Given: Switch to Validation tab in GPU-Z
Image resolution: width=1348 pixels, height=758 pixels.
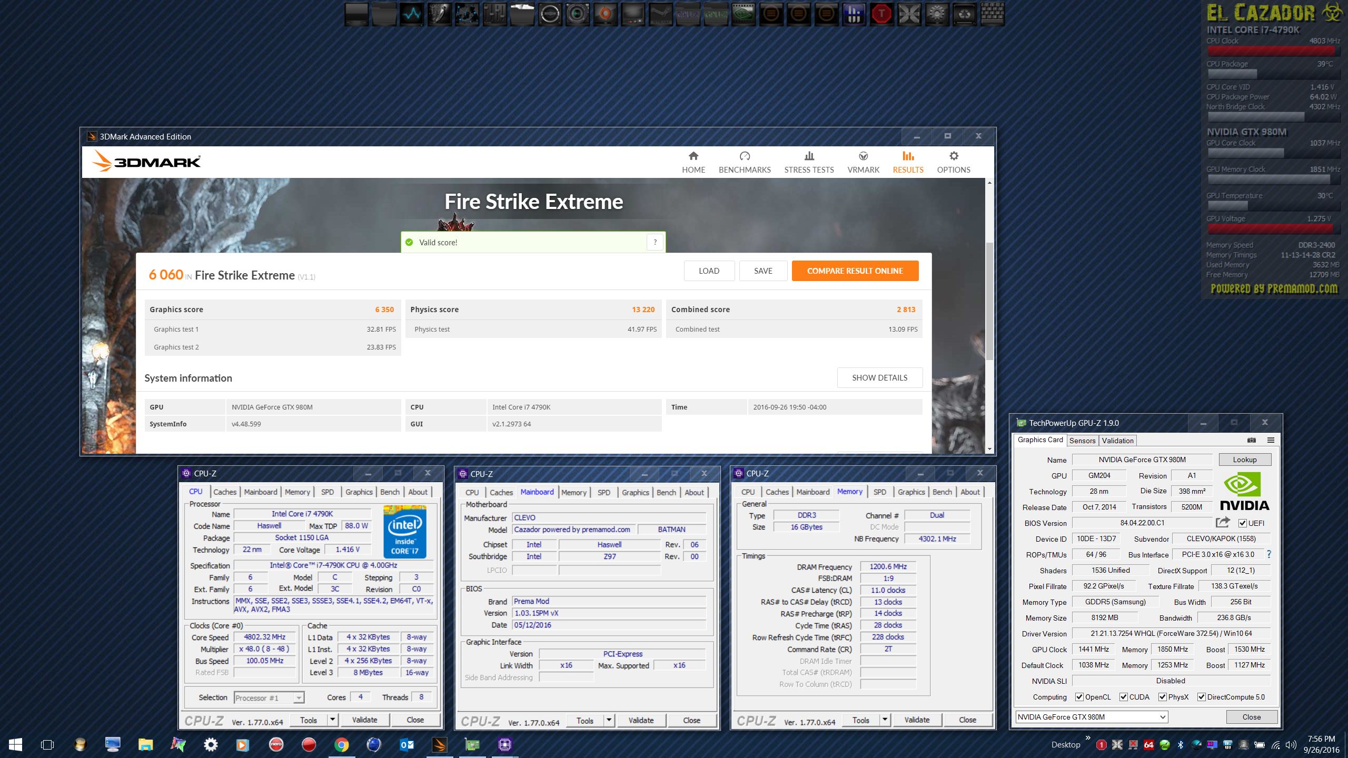Looking at the screenshot, I should click(1117, 441).
